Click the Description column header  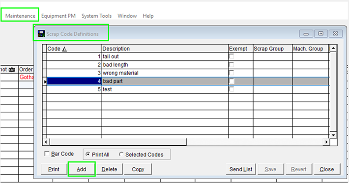coord(165,49)
